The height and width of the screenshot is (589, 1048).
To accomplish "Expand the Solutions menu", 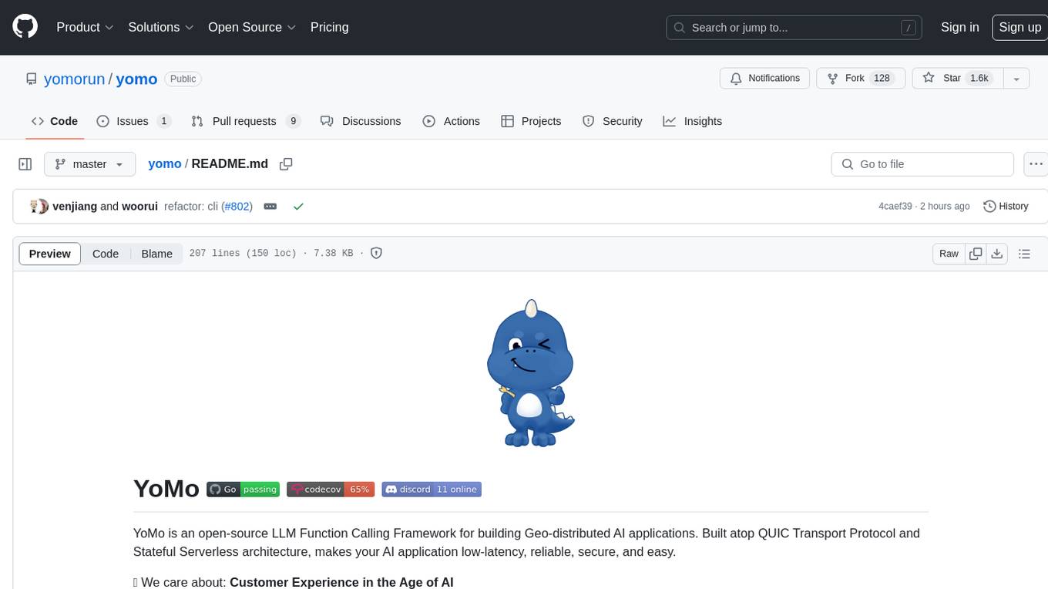I will pos(160,27).
